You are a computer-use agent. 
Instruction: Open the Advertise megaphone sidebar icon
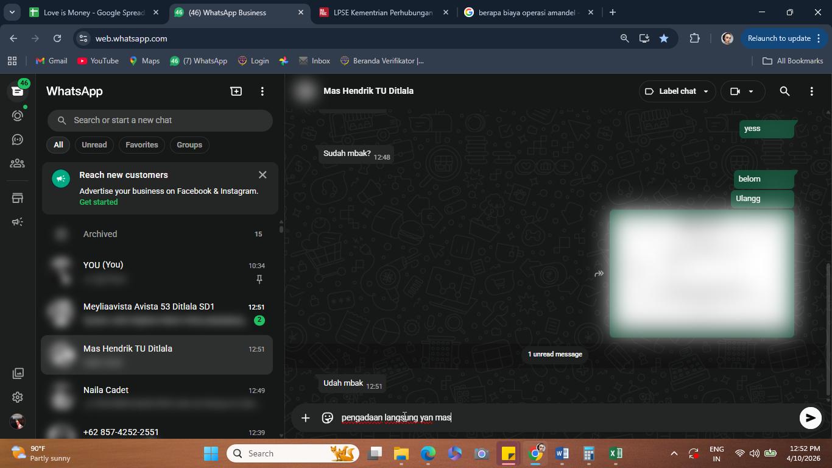[18, 222]
